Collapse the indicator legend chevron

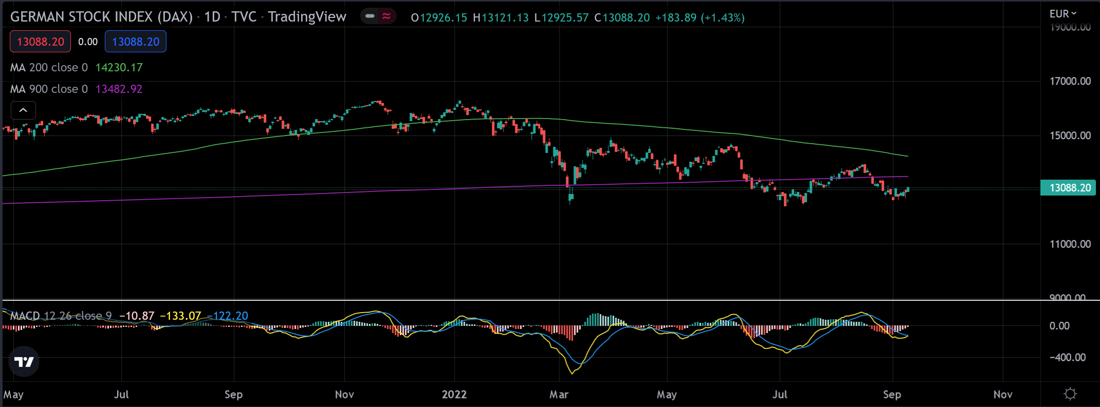click(23, 110)
